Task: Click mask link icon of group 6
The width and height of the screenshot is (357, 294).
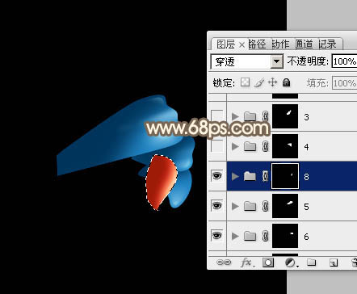Action: click(266, 236)
